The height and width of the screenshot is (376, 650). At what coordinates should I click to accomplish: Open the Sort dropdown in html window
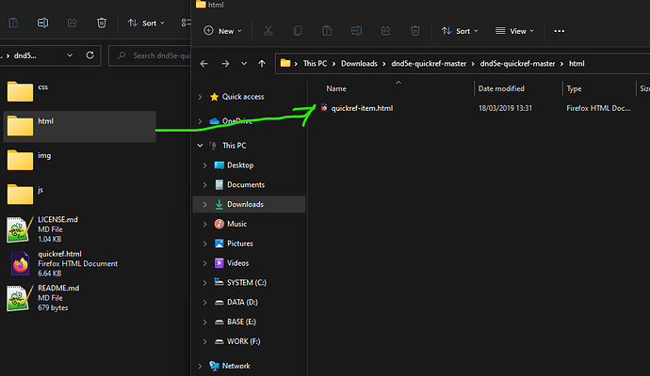pos(461,31)
